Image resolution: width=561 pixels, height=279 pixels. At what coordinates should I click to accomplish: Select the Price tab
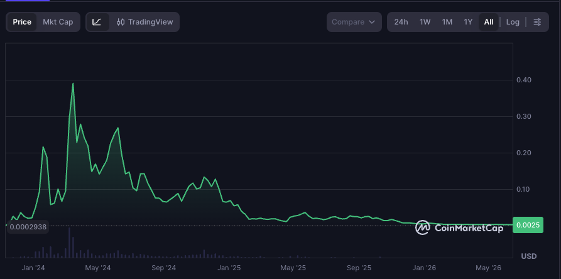(x=22, y=22)
